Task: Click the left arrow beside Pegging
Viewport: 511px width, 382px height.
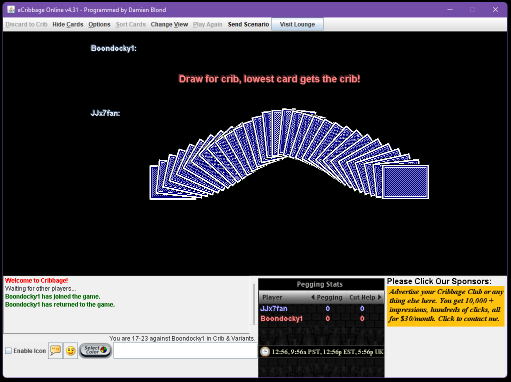Action: (x=312, y=297)
